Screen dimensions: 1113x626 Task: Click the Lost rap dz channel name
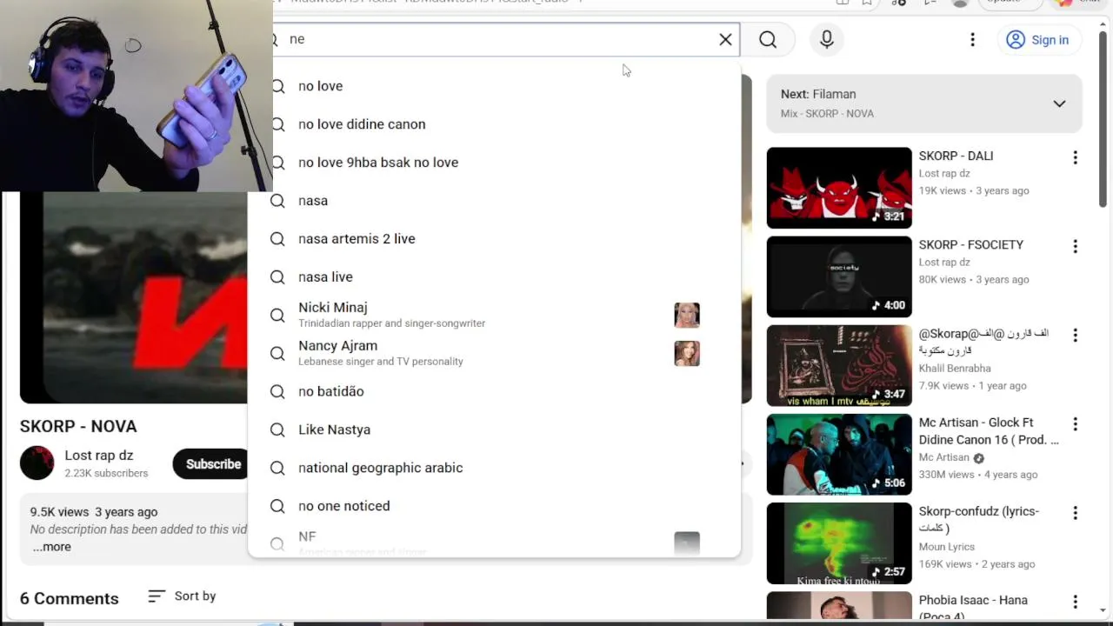(98, 455)
